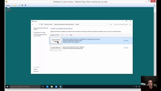Open Configuración avanzada link
The height and width of the screenshot is (91, 161).
tap(39, 33)
